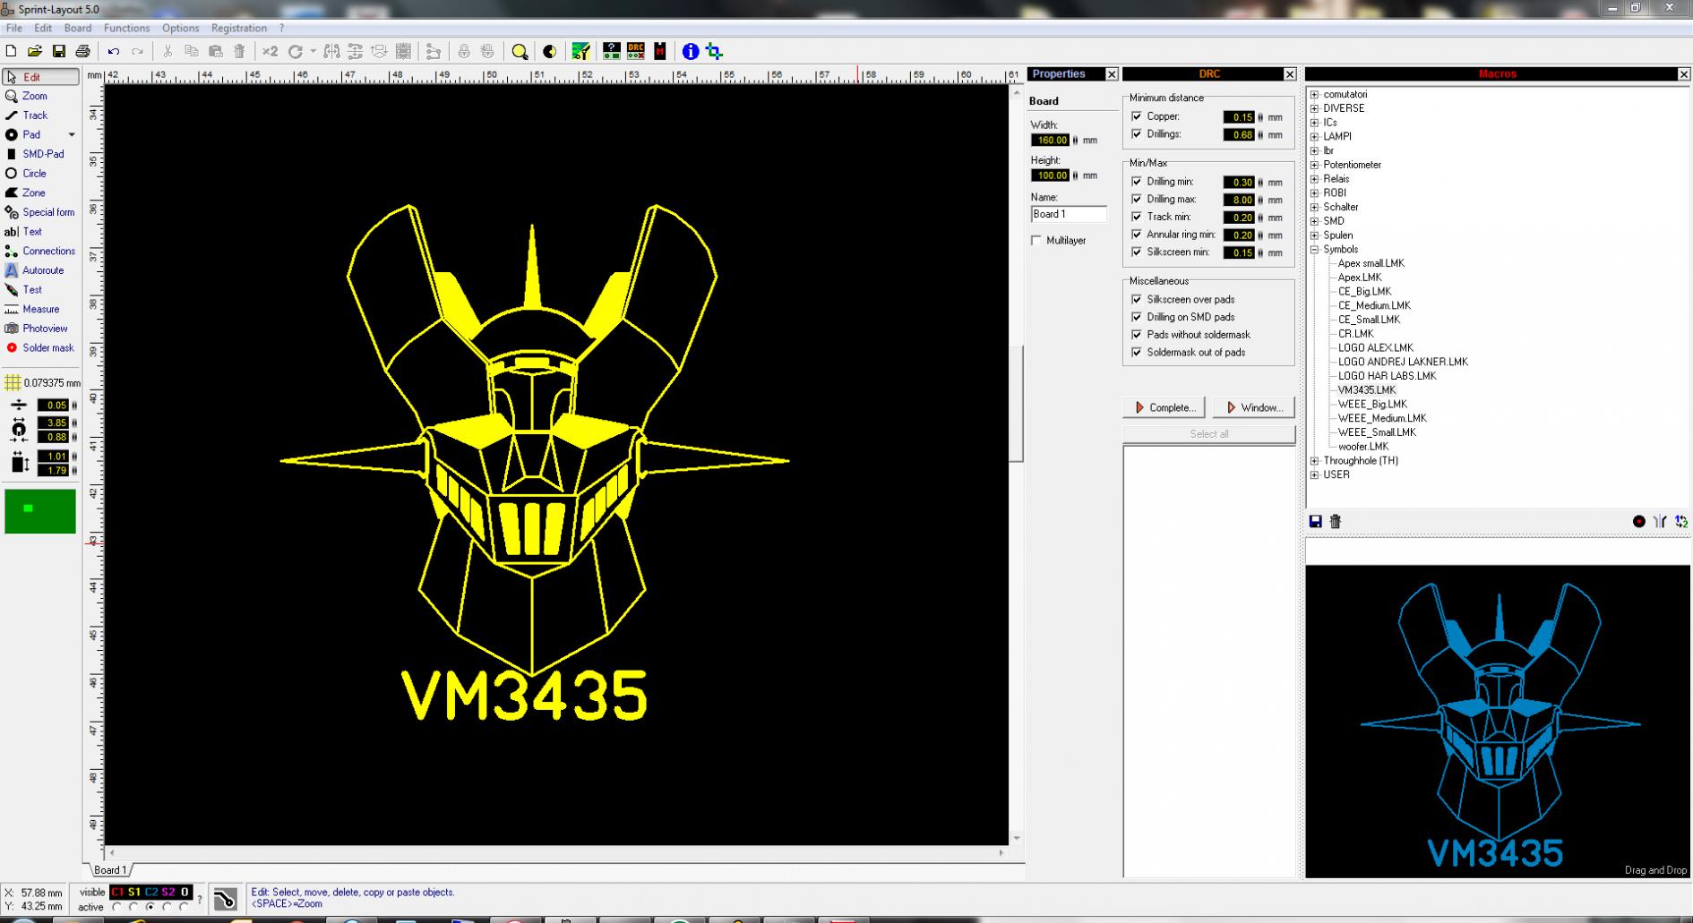This screenshot has height=923, width=1693.
Task: Open the Board menu
Action: coord(78,28)
